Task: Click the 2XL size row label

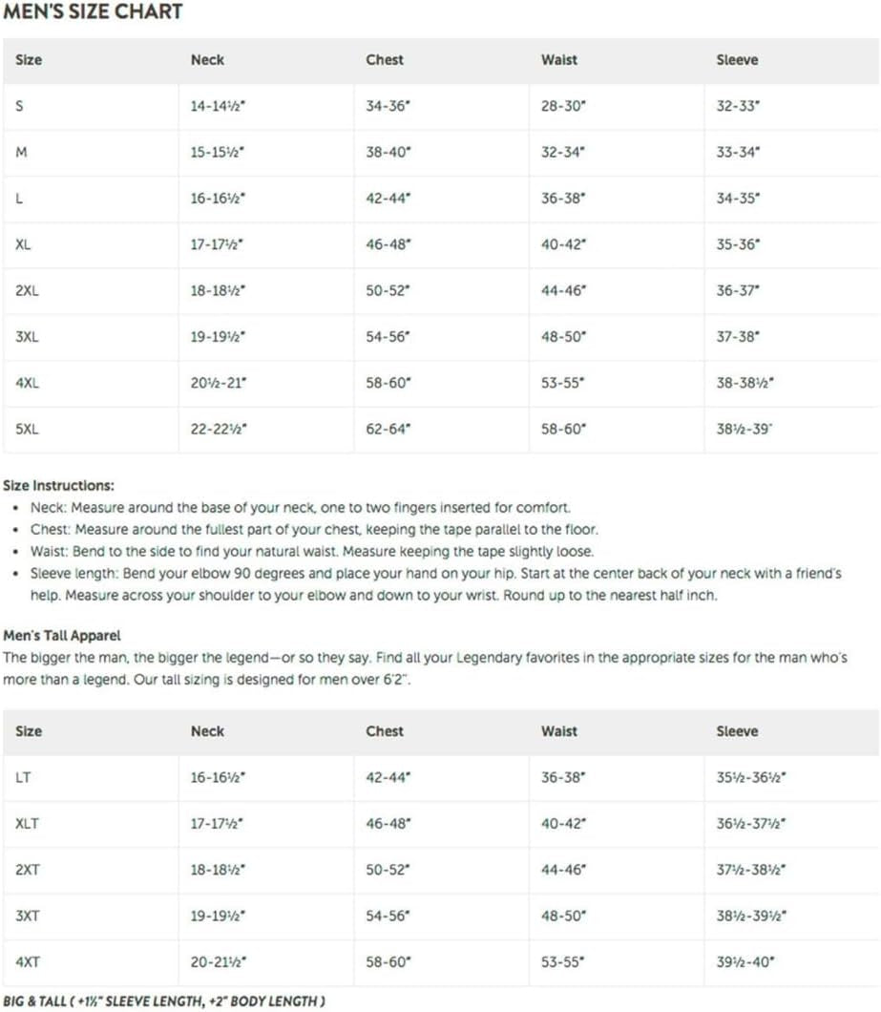Action: click(x=28, y=290)
